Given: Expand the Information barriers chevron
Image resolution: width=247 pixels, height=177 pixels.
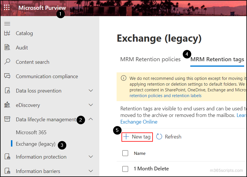Looking at the screenshot, I should coord(91,171).
